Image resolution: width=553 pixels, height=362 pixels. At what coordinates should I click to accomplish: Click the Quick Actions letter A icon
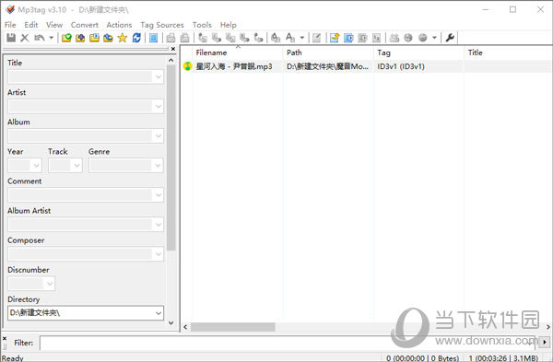[x=290, y=38]
